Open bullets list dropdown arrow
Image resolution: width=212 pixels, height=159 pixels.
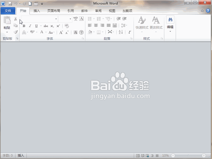94,19
